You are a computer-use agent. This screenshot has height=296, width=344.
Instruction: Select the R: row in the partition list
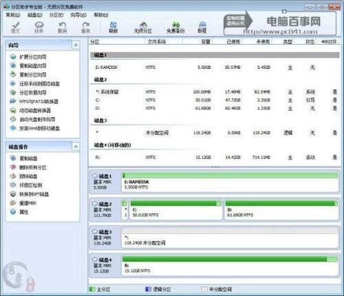215,158
